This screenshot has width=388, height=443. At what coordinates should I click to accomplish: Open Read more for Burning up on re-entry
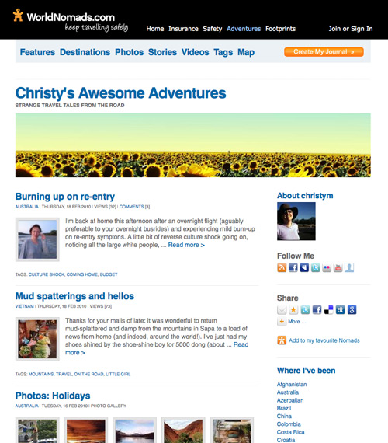click(x=186, y=245)
